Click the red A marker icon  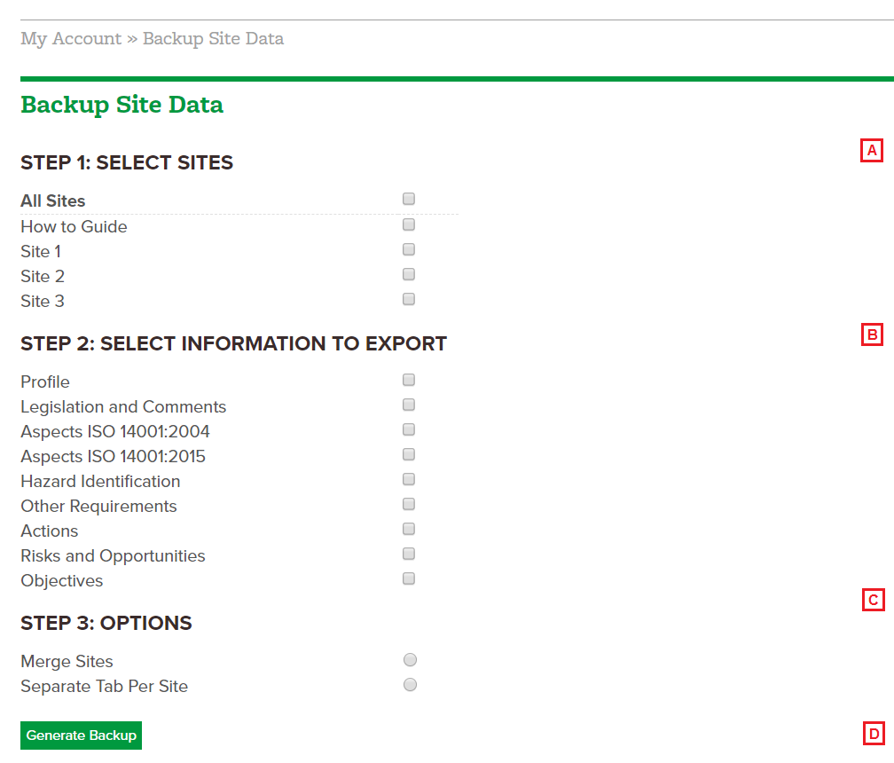pyautogui.click(x=871, y=151)
